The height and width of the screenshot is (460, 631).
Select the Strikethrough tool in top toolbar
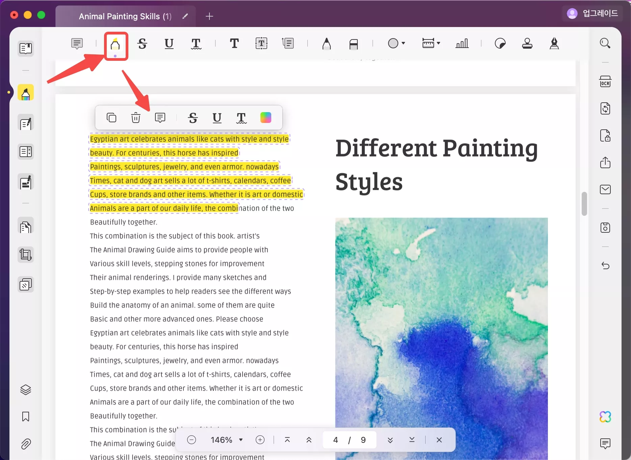(x=142, y=44)
